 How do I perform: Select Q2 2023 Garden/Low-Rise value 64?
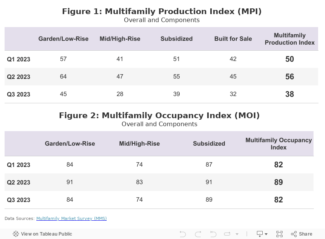tap(63, 77)
